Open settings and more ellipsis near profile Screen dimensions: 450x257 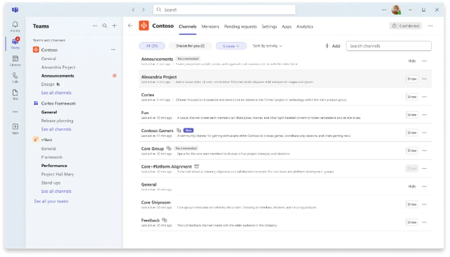click(384, 10)
